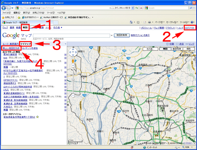Open the お気に入り(A) menu
This screenshot has height=150, width=197.
click(38, 13)
